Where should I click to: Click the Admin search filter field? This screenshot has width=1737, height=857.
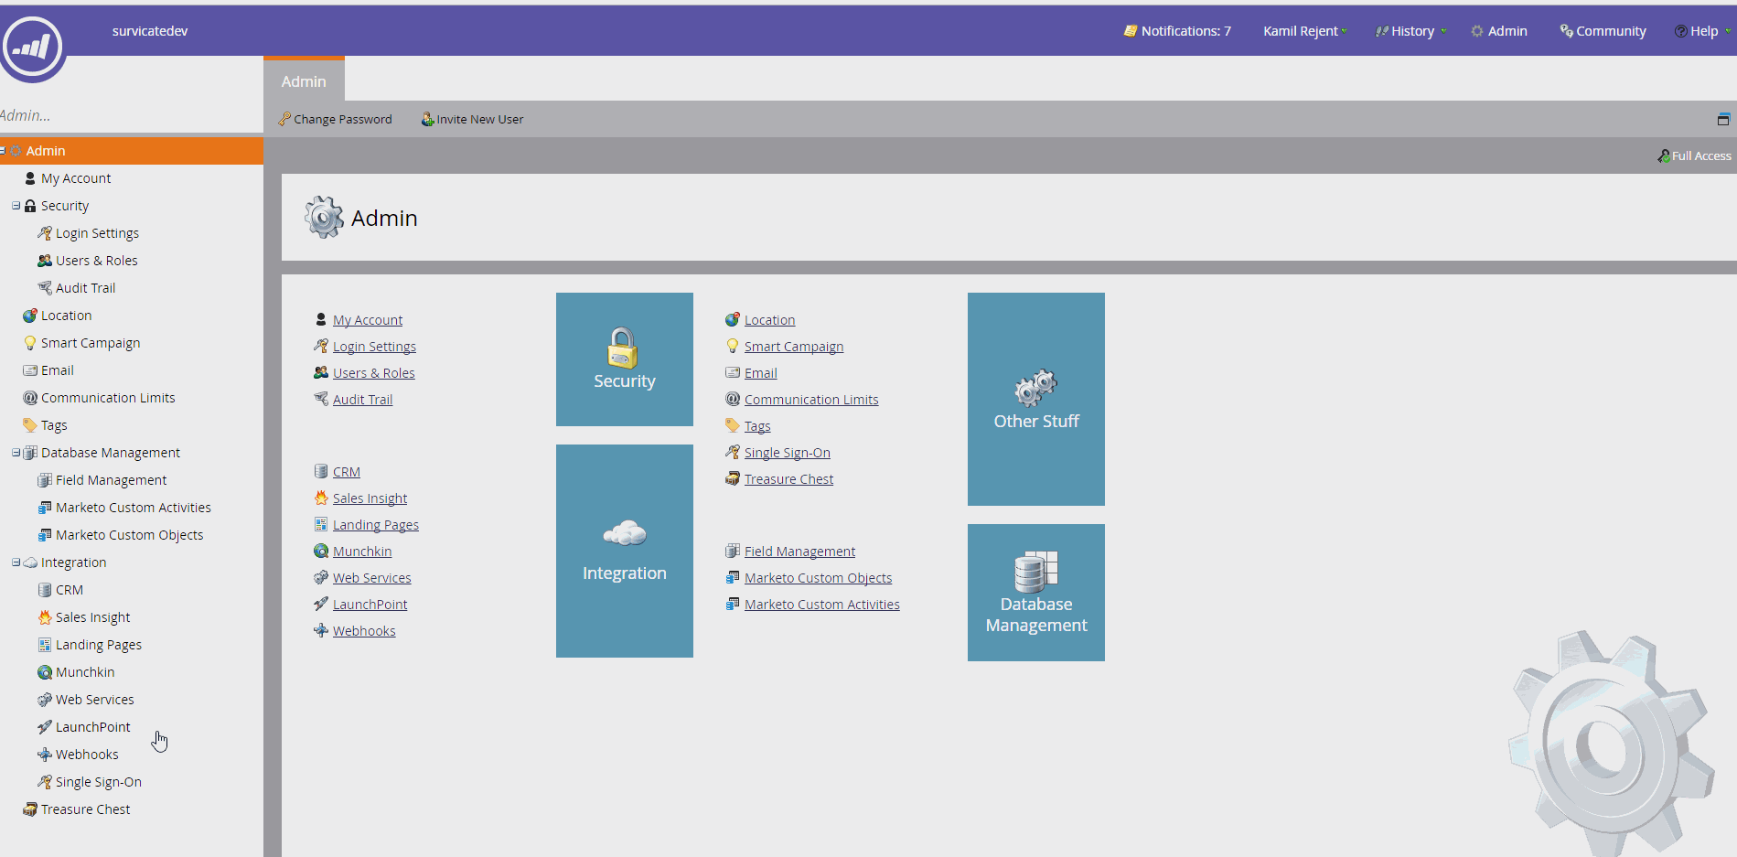click(x=132, y=115)
